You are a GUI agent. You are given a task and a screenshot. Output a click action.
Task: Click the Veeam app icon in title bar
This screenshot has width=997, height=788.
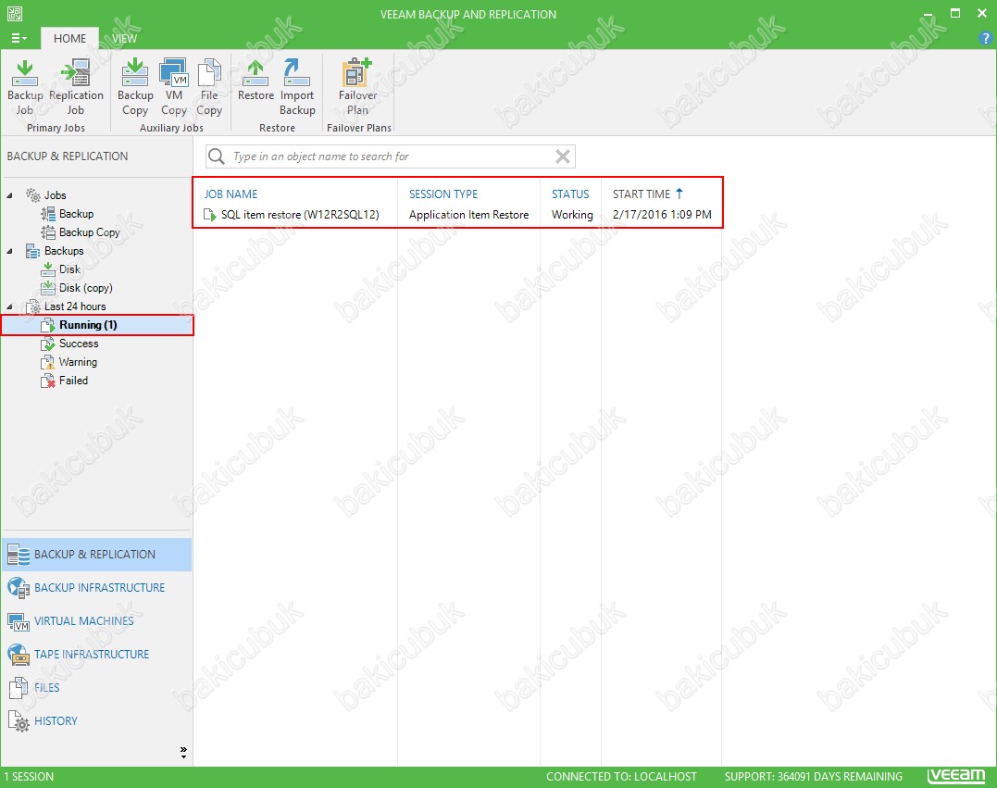click(15, 13)
